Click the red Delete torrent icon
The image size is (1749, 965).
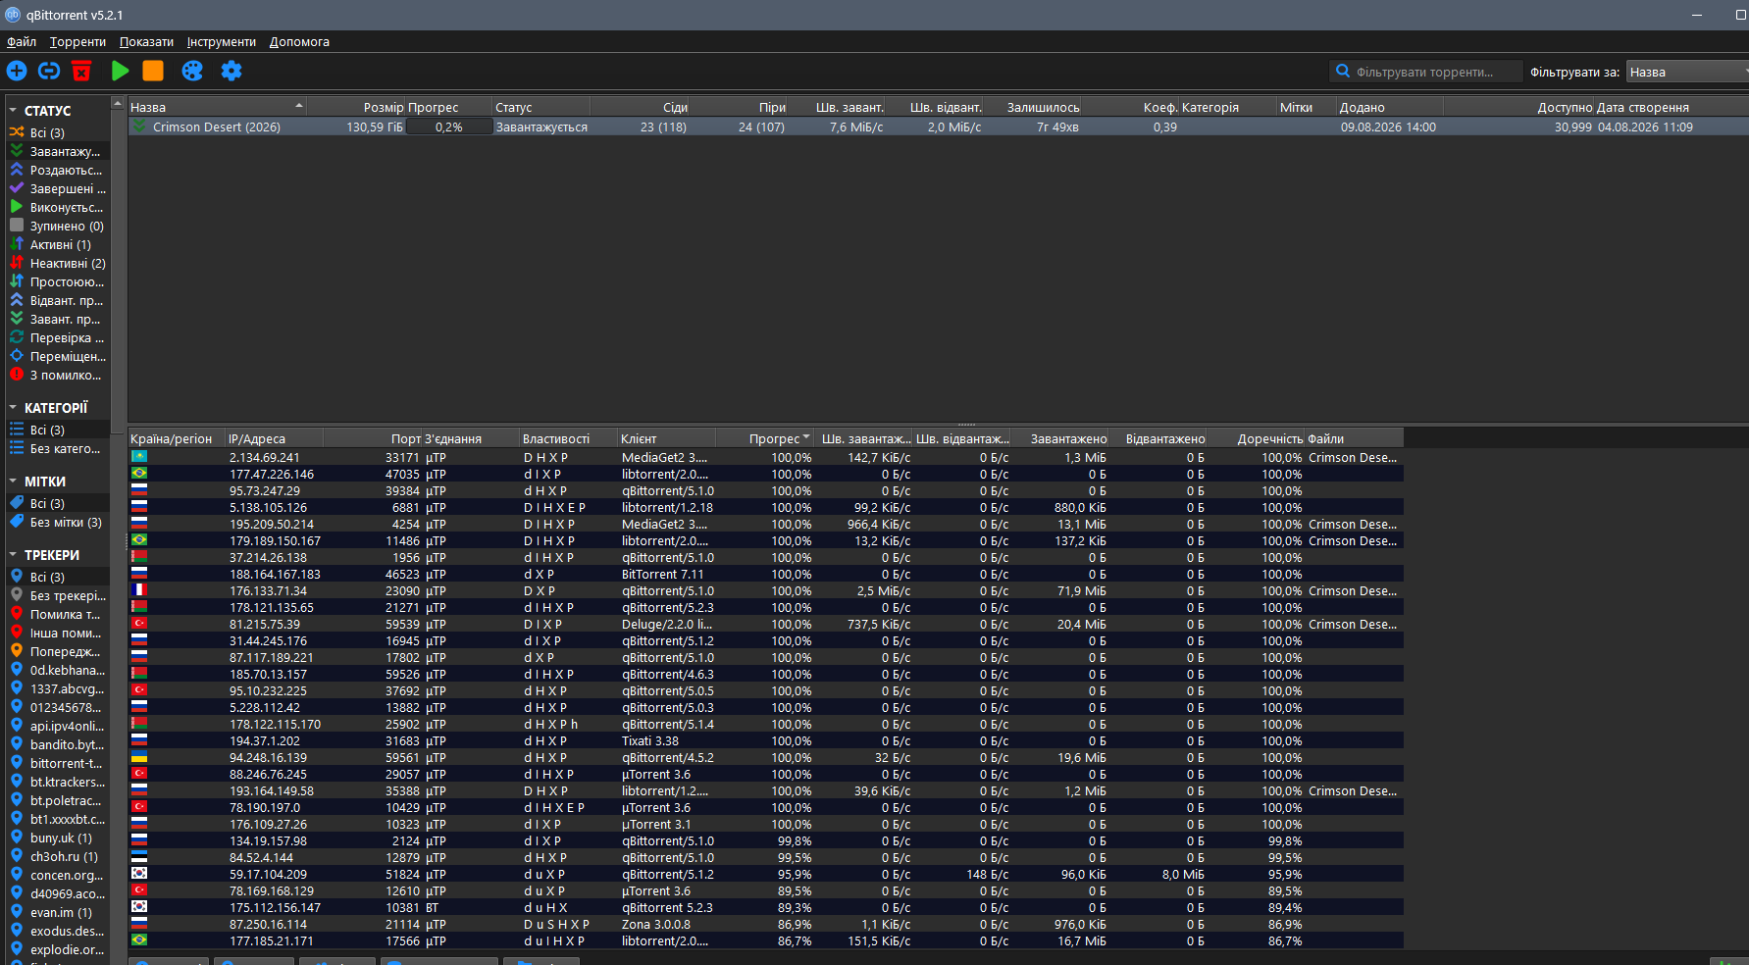[x=81, y=71]
